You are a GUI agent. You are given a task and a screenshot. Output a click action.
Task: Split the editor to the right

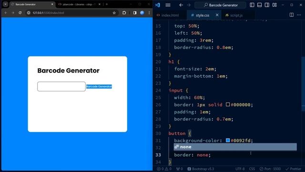coord(291,15)
